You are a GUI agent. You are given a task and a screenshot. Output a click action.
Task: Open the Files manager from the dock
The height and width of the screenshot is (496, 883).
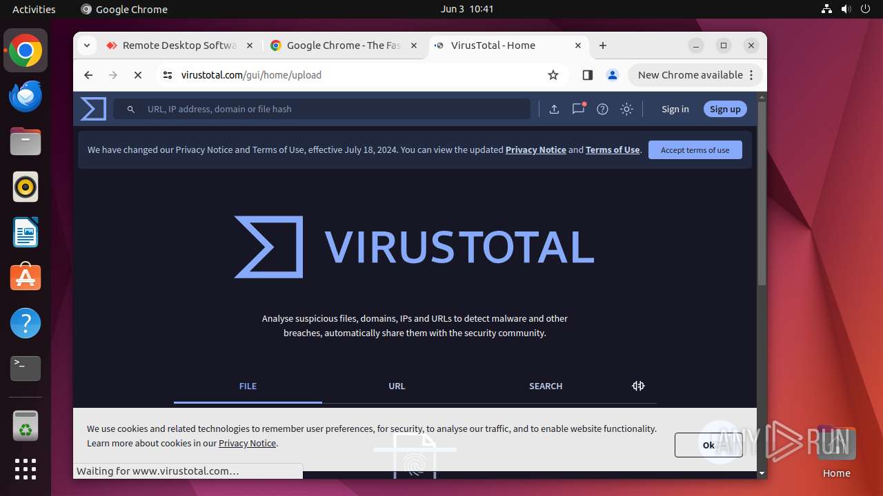pyautogui.click(x=26, y=141)
